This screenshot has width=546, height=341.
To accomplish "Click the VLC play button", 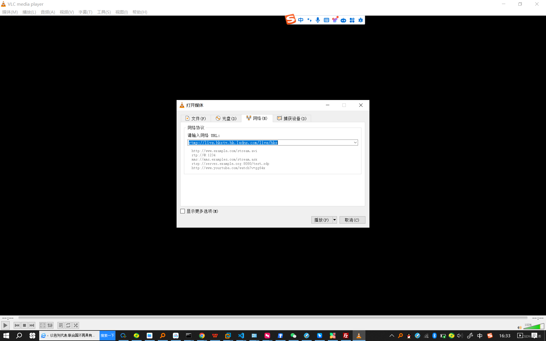I will tap(5, 325).
